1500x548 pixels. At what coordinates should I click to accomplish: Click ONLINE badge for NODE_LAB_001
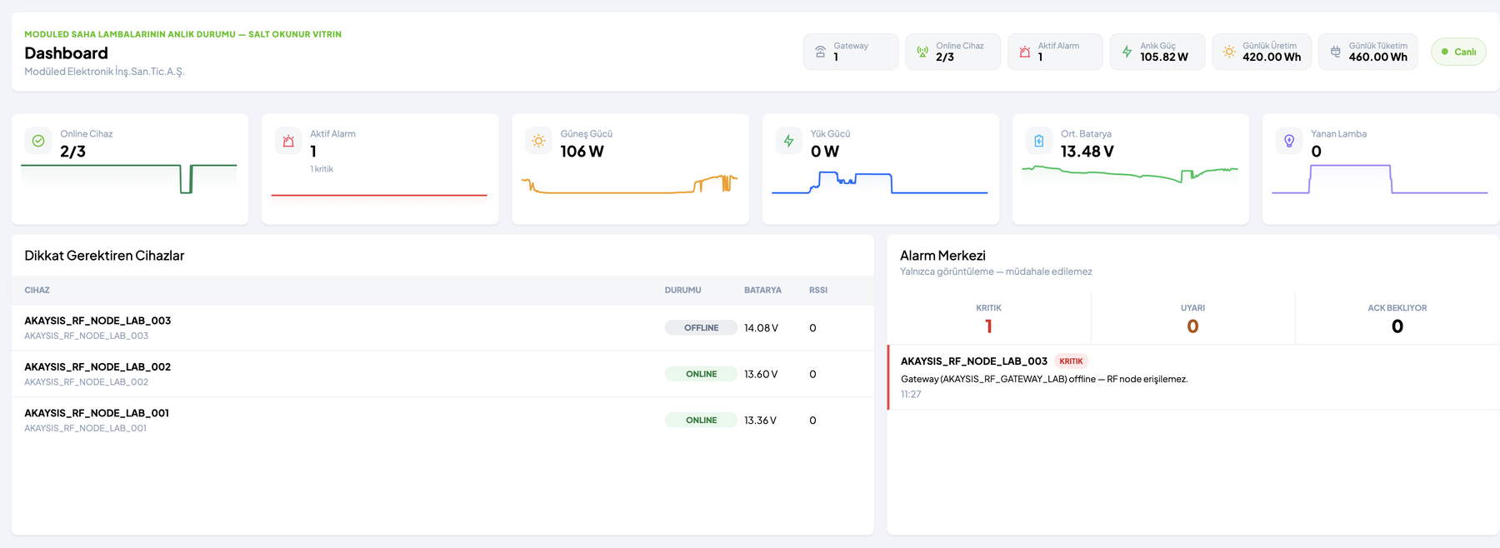click(x=701, y=420)
